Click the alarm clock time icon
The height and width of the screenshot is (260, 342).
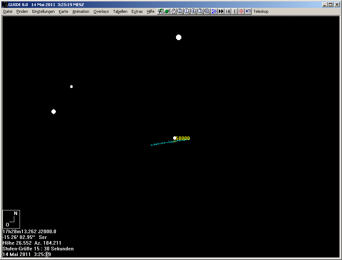pos(173,11)
